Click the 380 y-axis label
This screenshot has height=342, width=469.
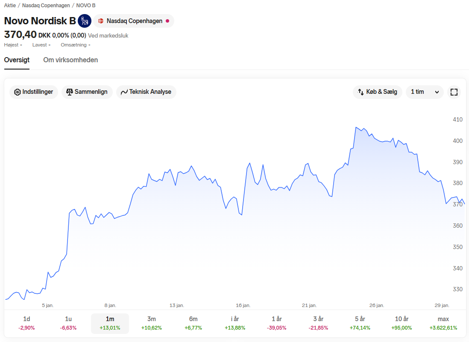pyautogui.click(x=457, y=183)
